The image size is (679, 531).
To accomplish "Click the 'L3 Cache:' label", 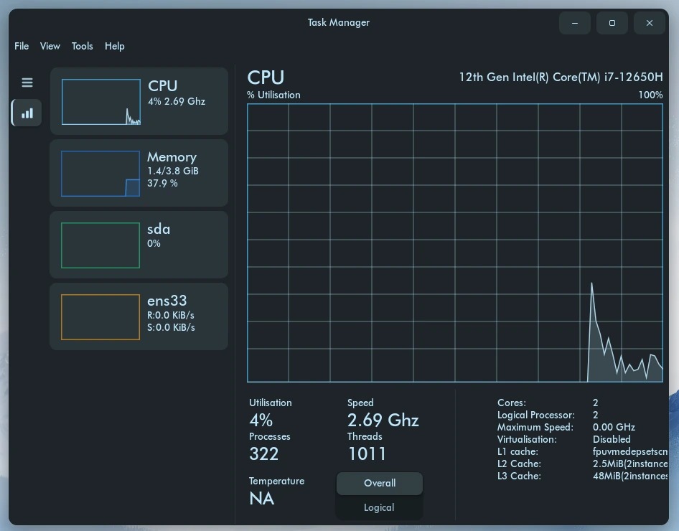I will 519,476.
